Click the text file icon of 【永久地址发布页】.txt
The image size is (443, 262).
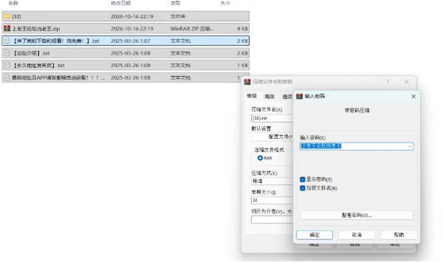7,65
